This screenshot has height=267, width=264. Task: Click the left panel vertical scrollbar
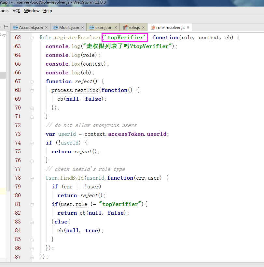(8, 111)
